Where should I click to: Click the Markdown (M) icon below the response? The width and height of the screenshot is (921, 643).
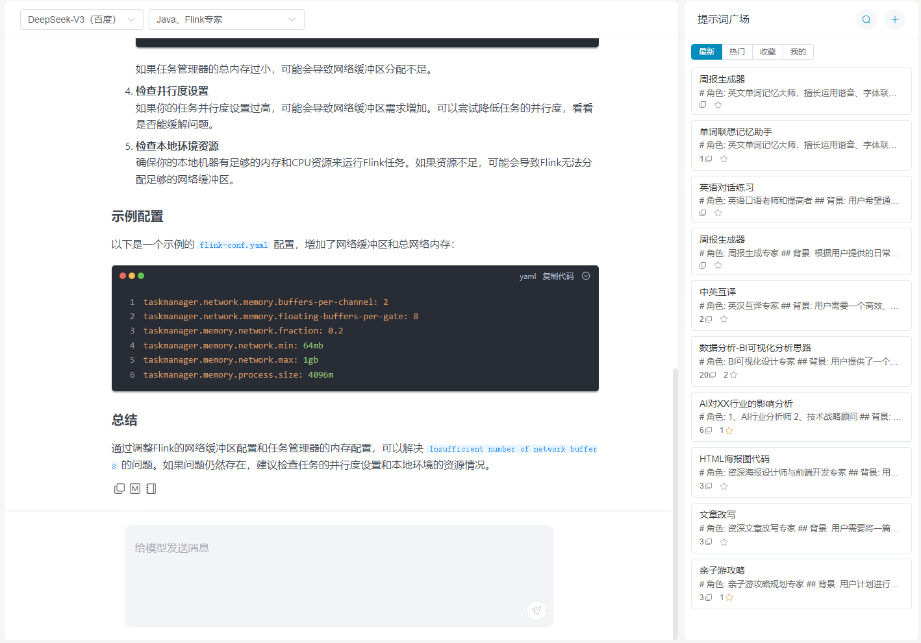(x=135, y=489)
